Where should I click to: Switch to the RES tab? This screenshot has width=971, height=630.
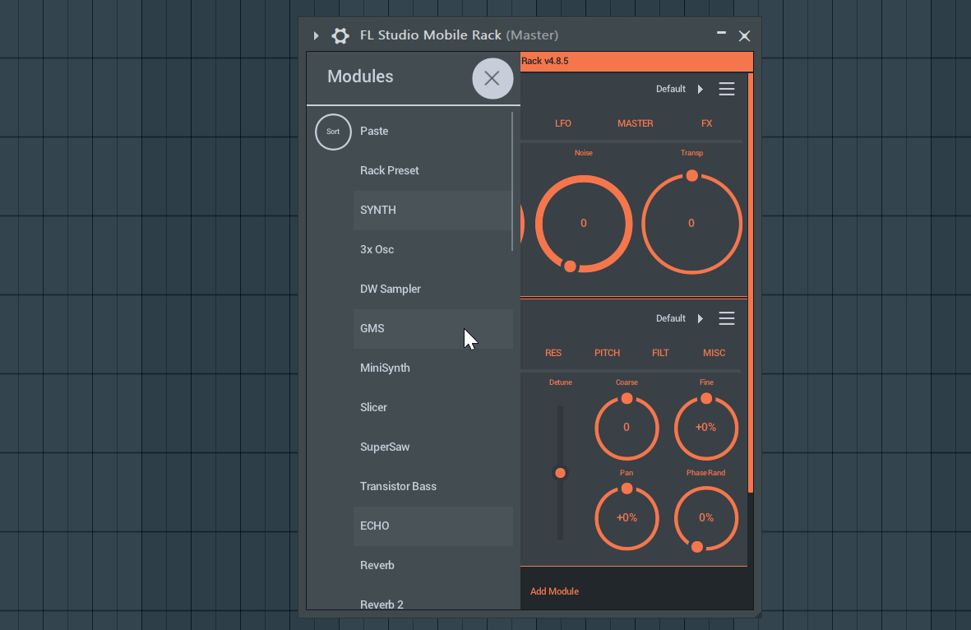[553, 353]
